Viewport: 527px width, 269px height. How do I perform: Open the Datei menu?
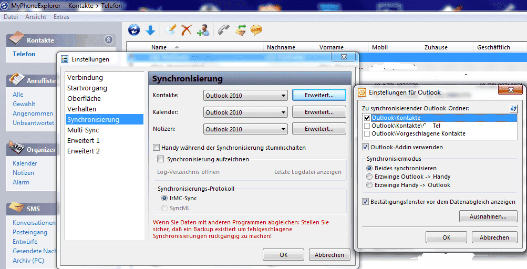[x=11, y=16]
